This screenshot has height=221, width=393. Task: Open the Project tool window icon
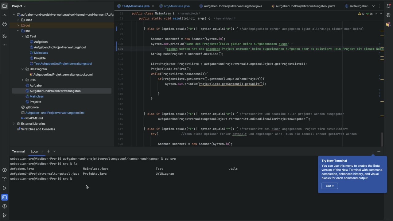point(4,6)
